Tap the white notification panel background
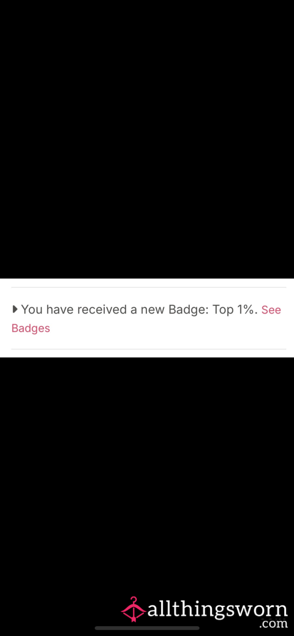Screen dimensions: 294x636 tap(147, 318)
